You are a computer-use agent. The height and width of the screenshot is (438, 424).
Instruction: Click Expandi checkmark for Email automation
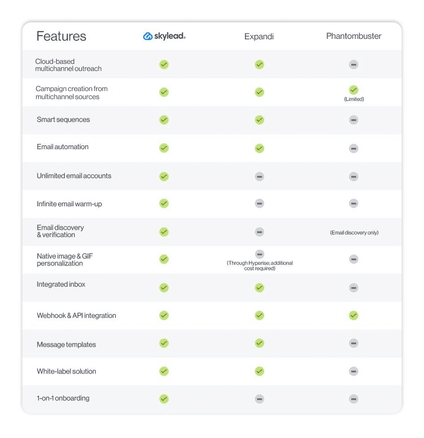[x=259, y=148]
